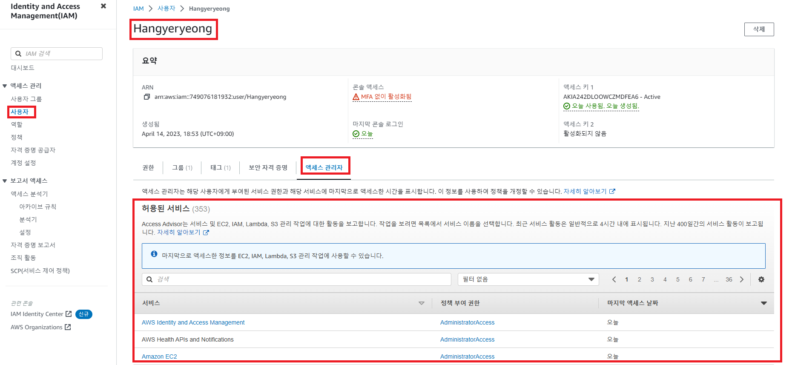
Task: Click the last console login check icon
Action: coord(356,134)
